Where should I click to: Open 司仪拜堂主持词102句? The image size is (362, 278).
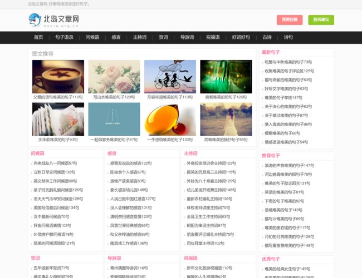coord(206,243)
